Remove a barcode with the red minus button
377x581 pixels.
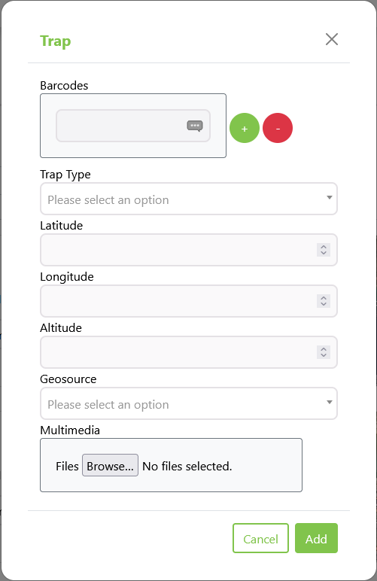[278, 128]
